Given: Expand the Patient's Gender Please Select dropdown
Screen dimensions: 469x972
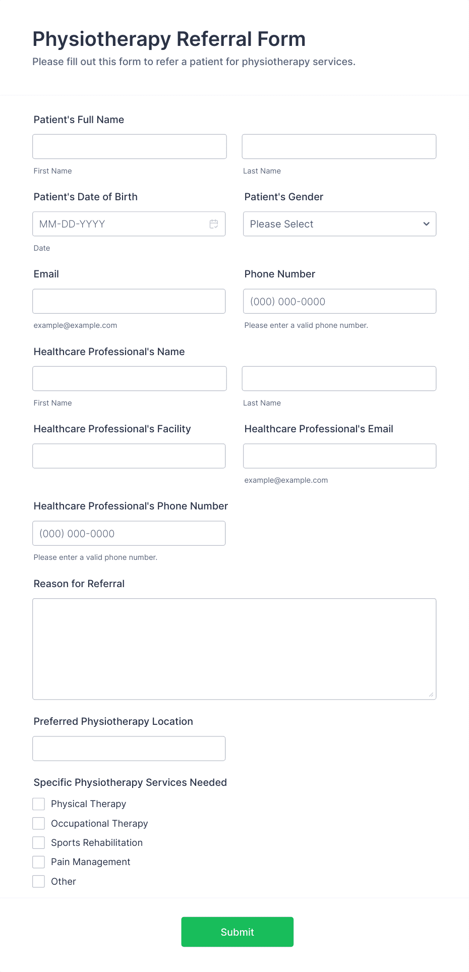Looking at the screenshot, I should click(x=339, y=224).
